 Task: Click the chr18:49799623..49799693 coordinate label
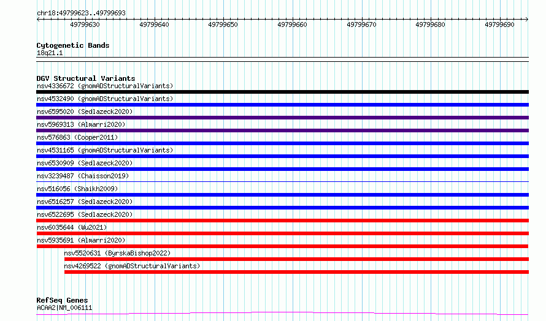pos(81,13)
